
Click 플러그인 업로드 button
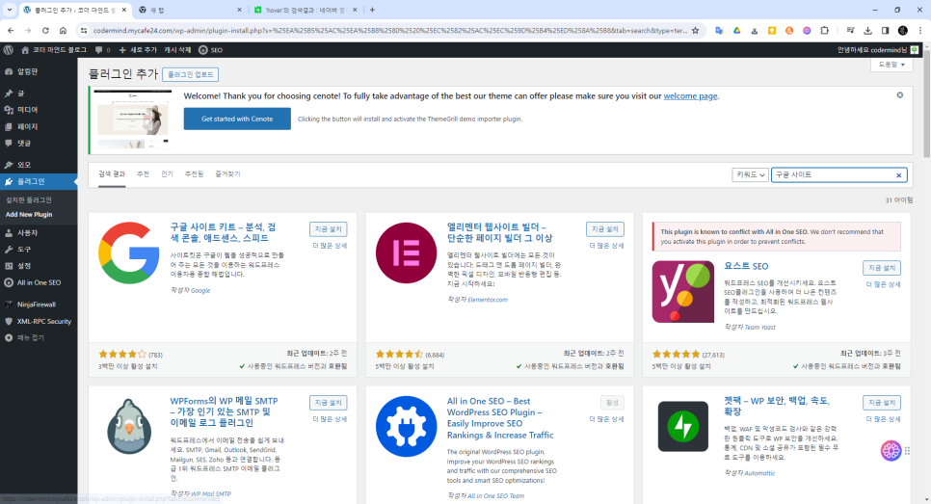(x=190, y=74)
